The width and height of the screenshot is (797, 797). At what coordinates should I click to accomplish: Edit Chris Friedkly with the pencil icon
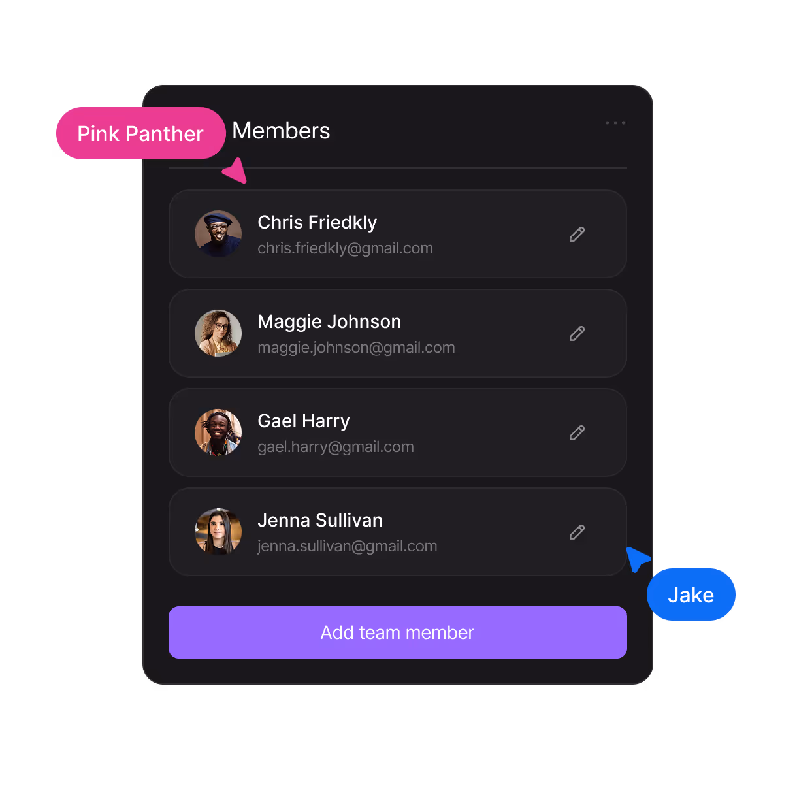click(577, 235)
